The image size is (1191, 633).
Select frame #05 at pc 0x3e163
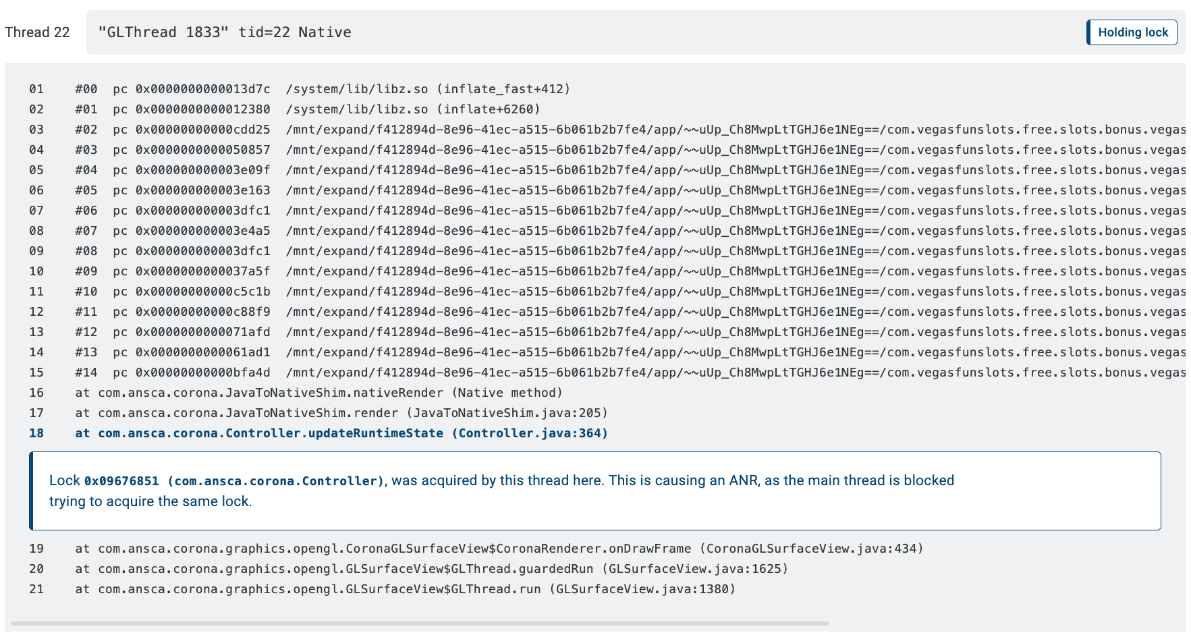click(472, 190)
